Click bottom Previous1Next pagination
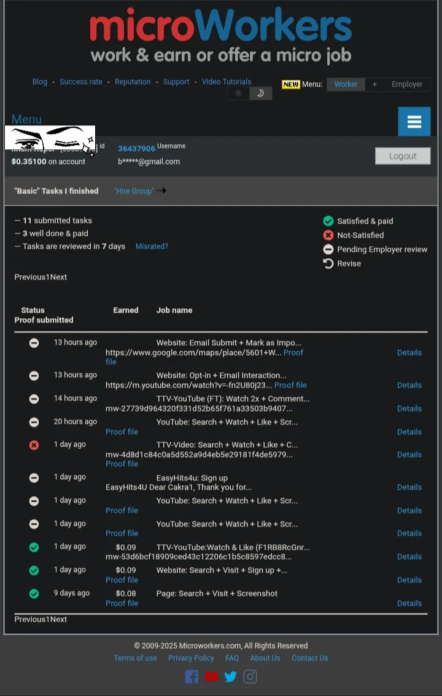 [41, 619]
